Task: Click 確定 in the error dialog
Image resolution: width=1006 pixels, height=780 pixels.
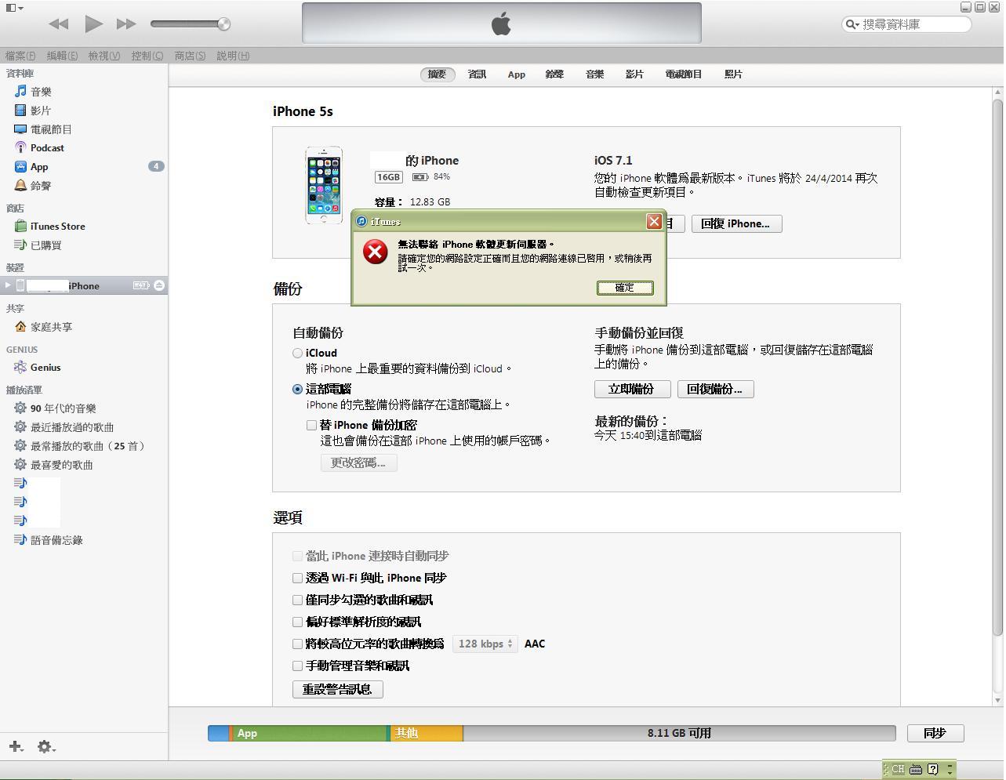Action: [625, 288]
